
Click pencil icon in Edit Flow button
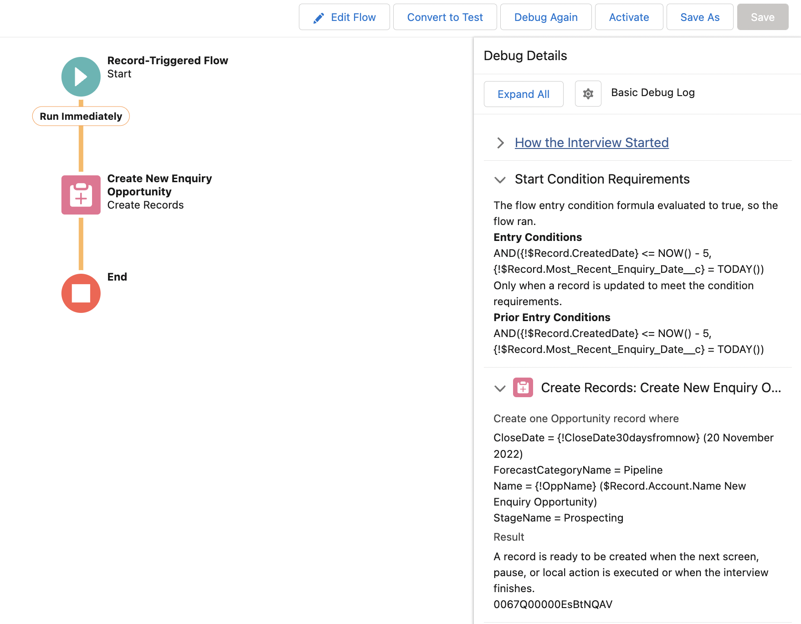[319, 18]
